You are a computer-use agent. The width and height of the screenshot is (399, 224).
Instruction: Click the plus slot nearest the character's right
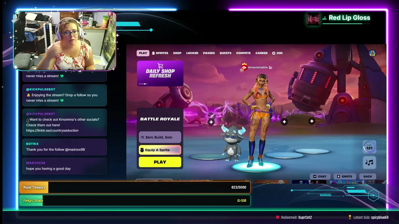pyautogui.click(x=284, y=122)
